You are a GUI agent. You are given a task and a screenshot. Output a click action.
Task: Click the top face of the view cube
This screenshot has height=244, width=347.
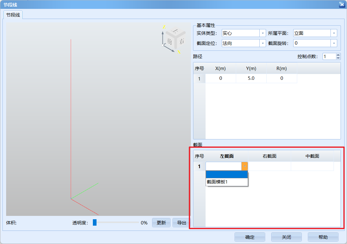pos(175,31)
